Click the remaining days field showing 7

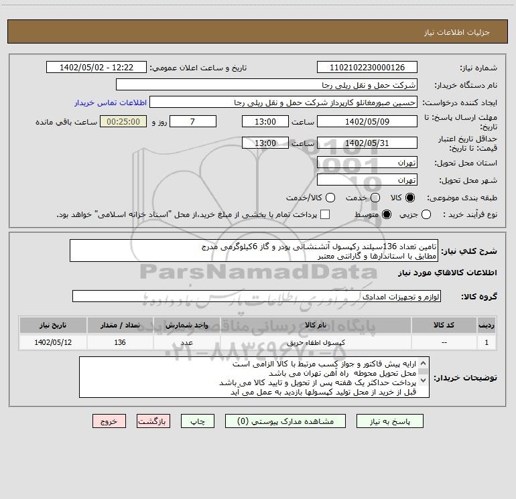(x=193, y=121)
